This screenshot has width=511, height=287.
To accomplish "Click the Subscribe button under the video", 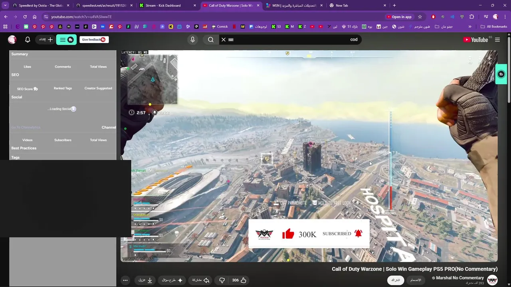I will point(396,280).
